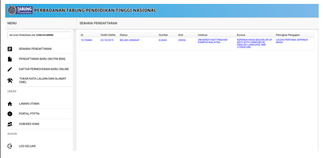Click the tools icon for Tukar Kata Laluan

coord(10,81)
